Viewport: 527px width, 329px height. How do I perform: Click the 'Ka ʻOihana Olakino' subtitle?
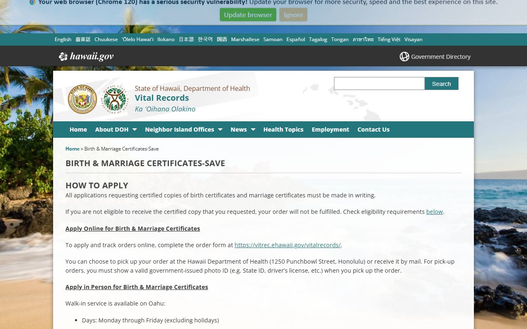pyautogui.click(x=165, y=109)
